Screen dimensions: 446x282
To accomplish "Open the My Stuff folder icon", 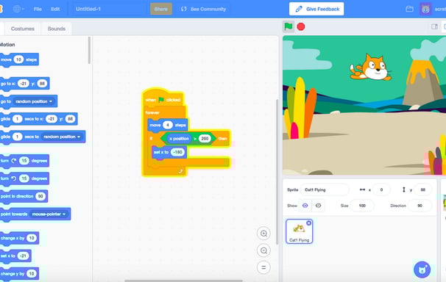I will coord(409,9).
